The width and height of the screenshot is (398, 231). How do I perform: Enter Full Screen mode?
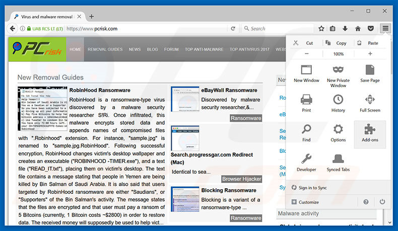pyautogui.click(x=370, y=103)
